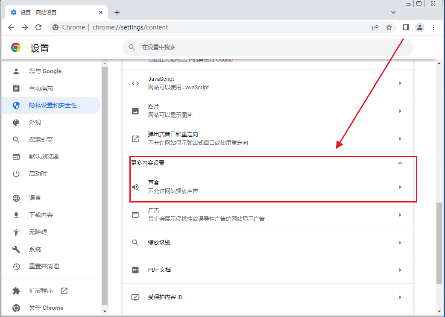Screen dimensions: 445x317
Task: Open the Chrome three-dot menu
Action: tap(433, 27)
